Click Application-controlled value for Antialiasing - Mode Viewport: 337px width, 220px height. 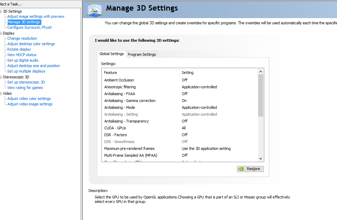point(199,108)
